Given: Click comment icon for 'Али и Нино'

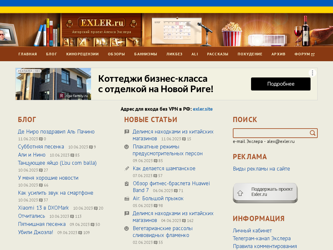Looking at the screenshot, I should click(x=72, y=155).
